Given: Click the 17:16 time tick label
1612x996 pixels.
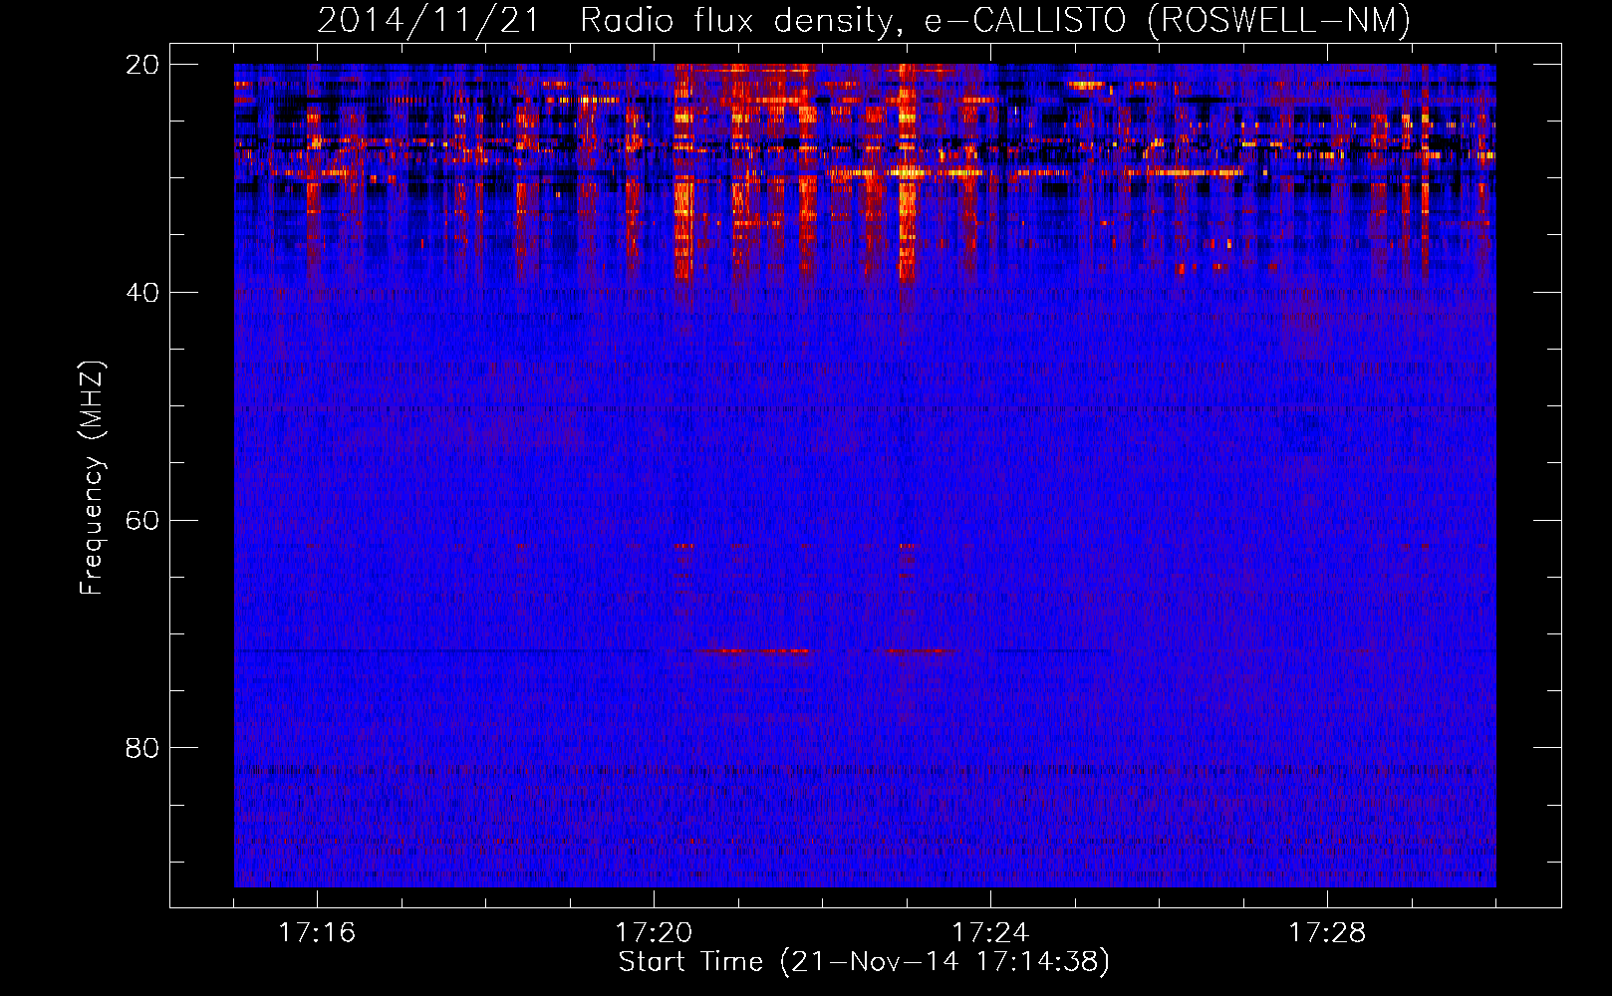Looking at the screenshot, I should [x=317, y=932].
